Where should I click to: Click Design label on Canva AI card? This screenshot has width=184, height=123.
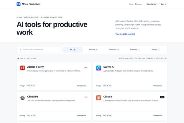point(98,86)
